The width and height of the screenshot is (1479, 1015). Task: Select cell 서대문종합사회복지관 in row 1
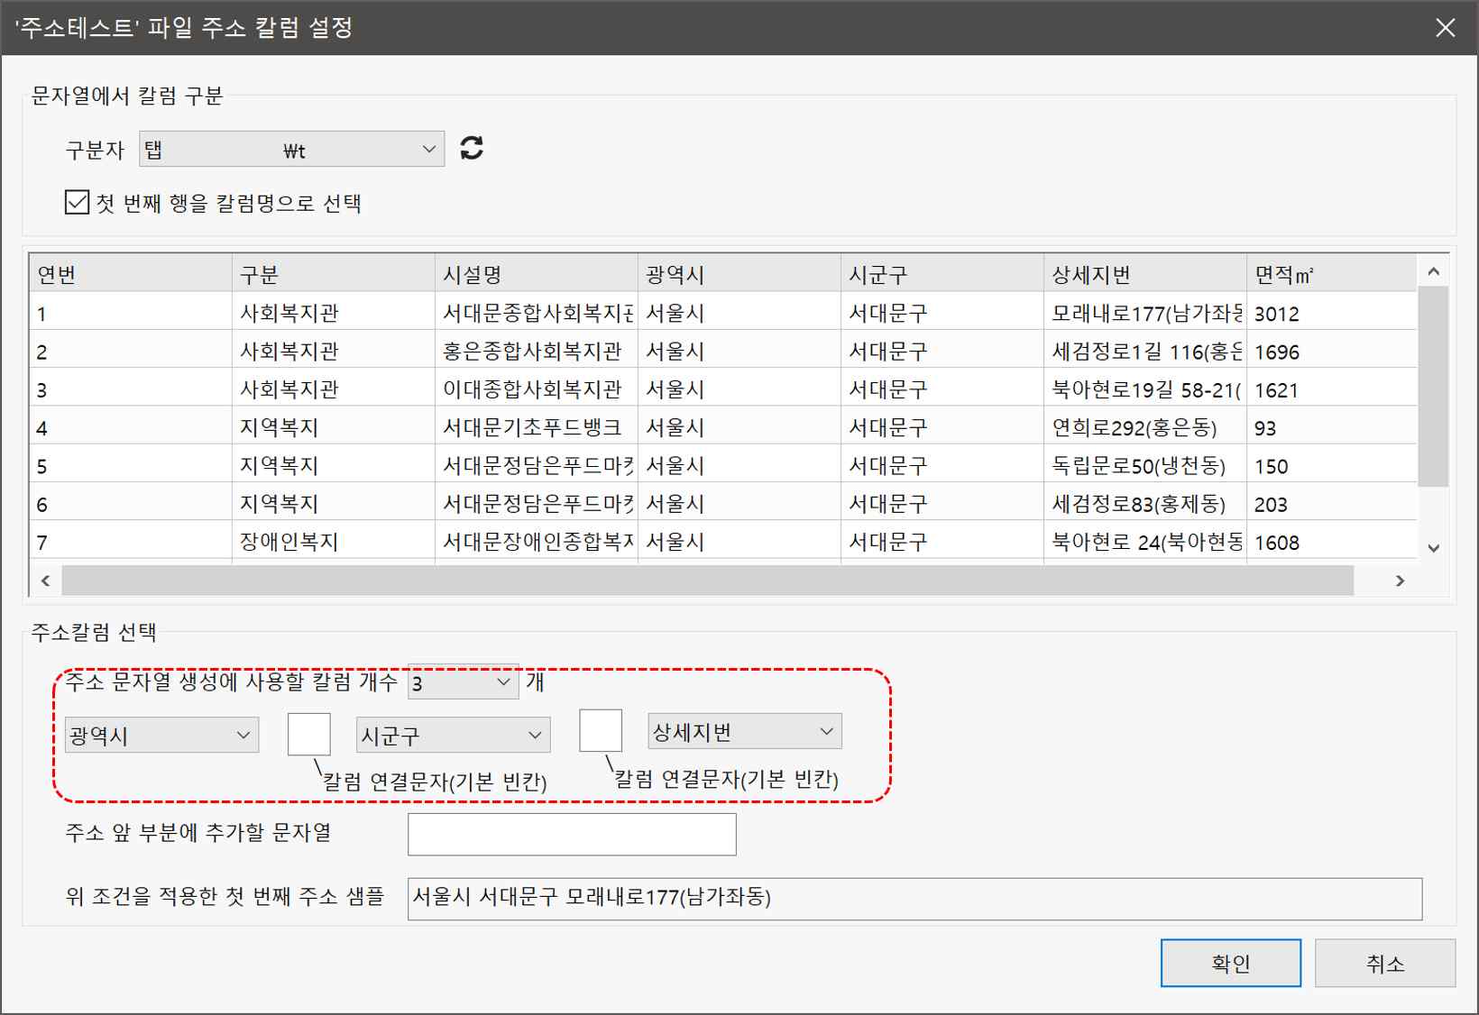(537, 313)
